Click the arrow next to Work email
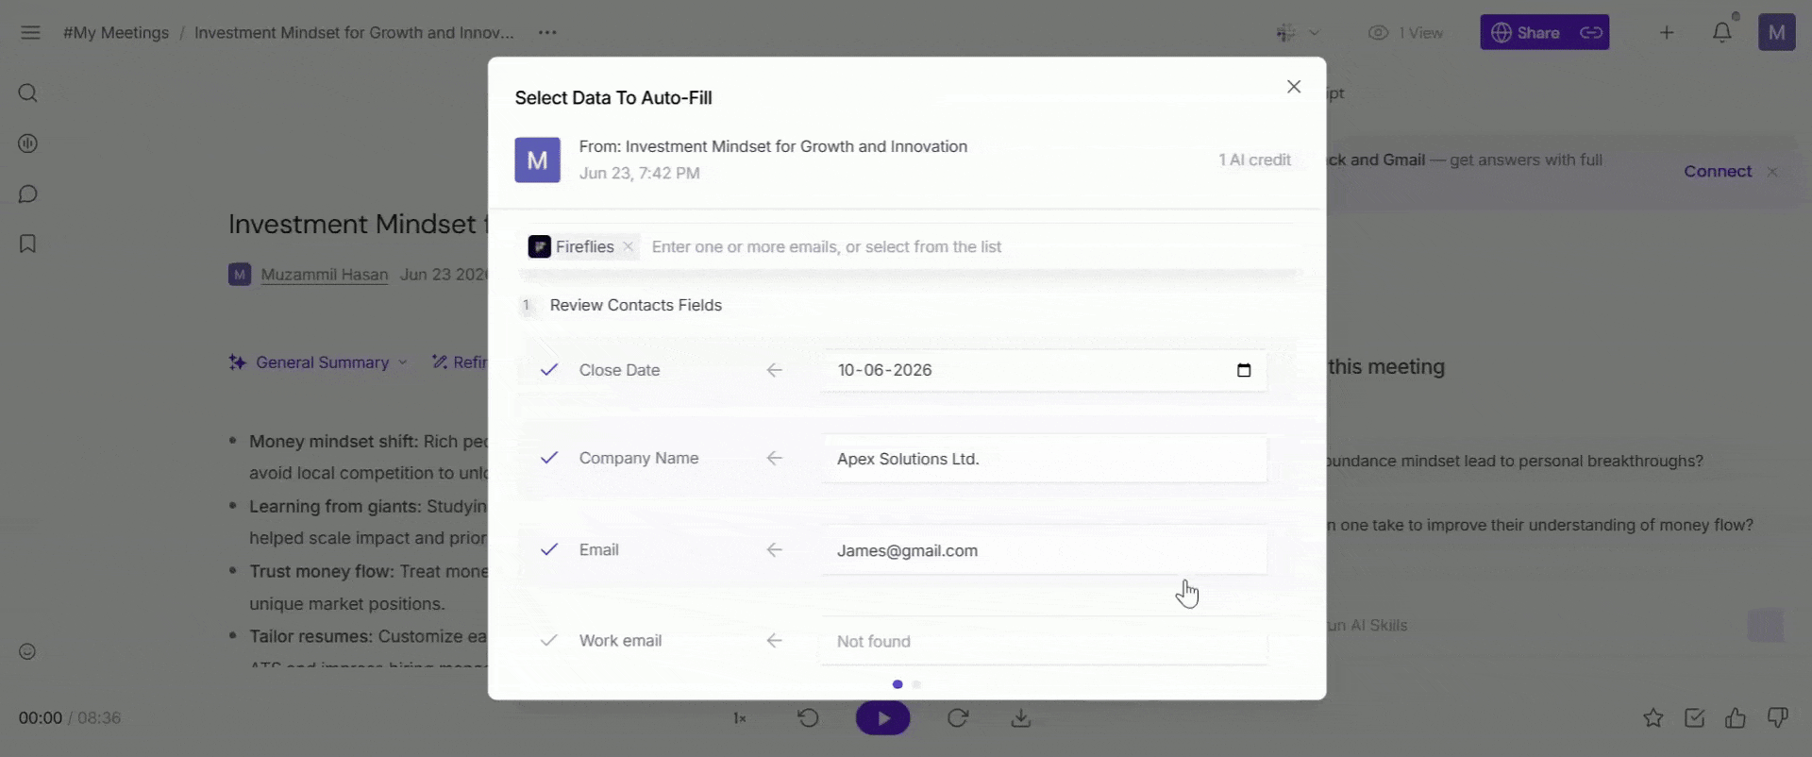 [775, 640]
